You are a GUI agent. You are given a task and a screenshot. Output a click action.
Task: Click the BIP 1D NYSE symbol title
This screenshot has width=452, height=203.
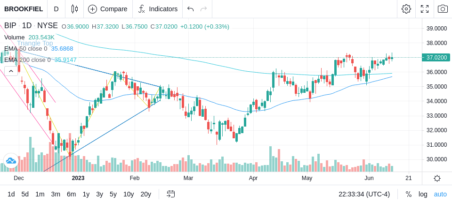[31, 26]
